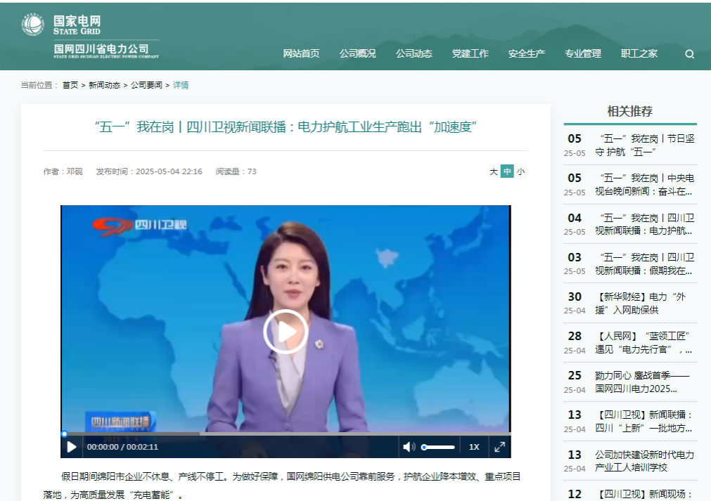Screen dimensions: 711x501
Task: Open 党建工作 navigation menu
Action: click(470, 53)
